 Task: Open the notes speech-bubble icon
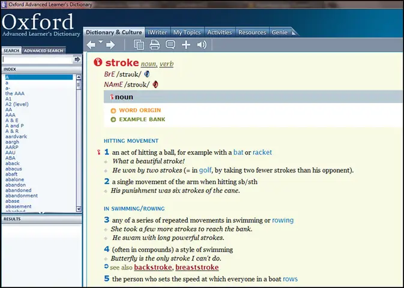170,44
